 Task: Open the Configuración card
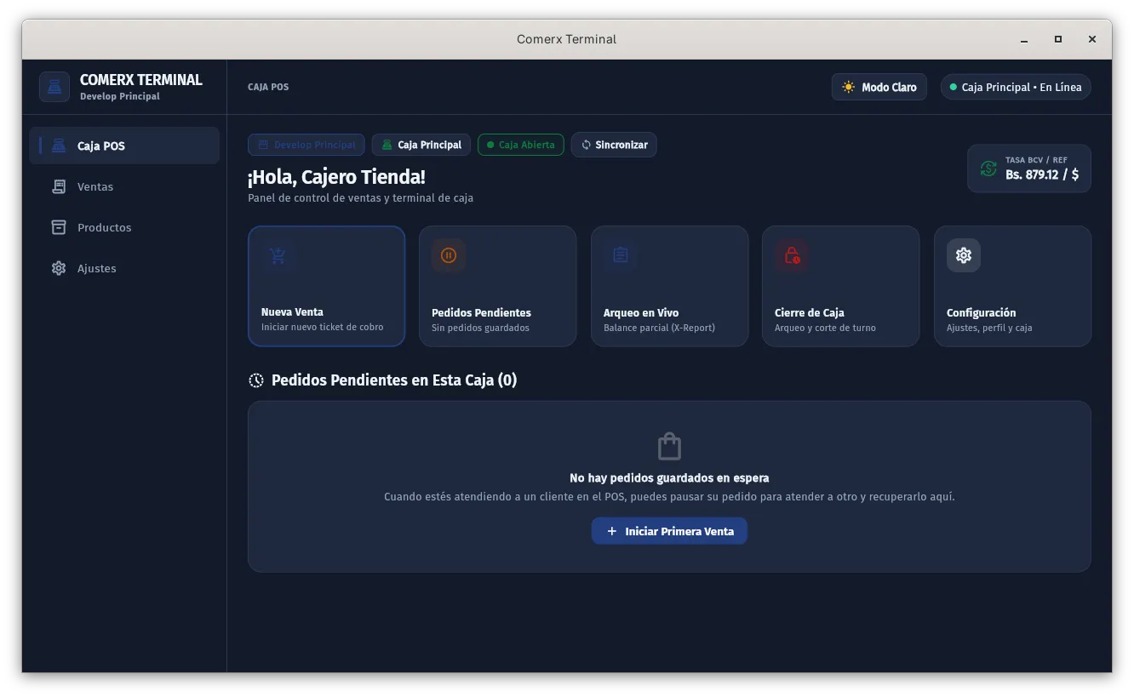point(1013,286)
